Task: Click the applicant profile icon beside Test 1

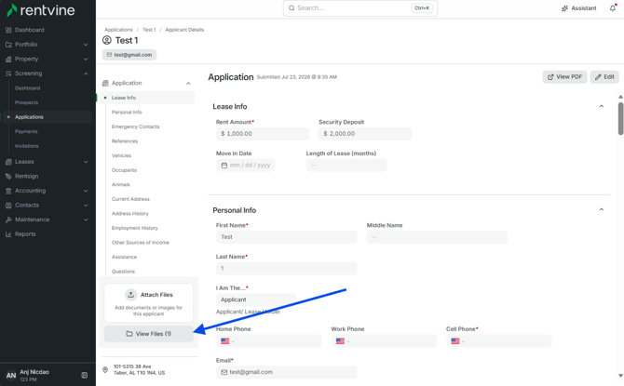Action: pos(107,40)
